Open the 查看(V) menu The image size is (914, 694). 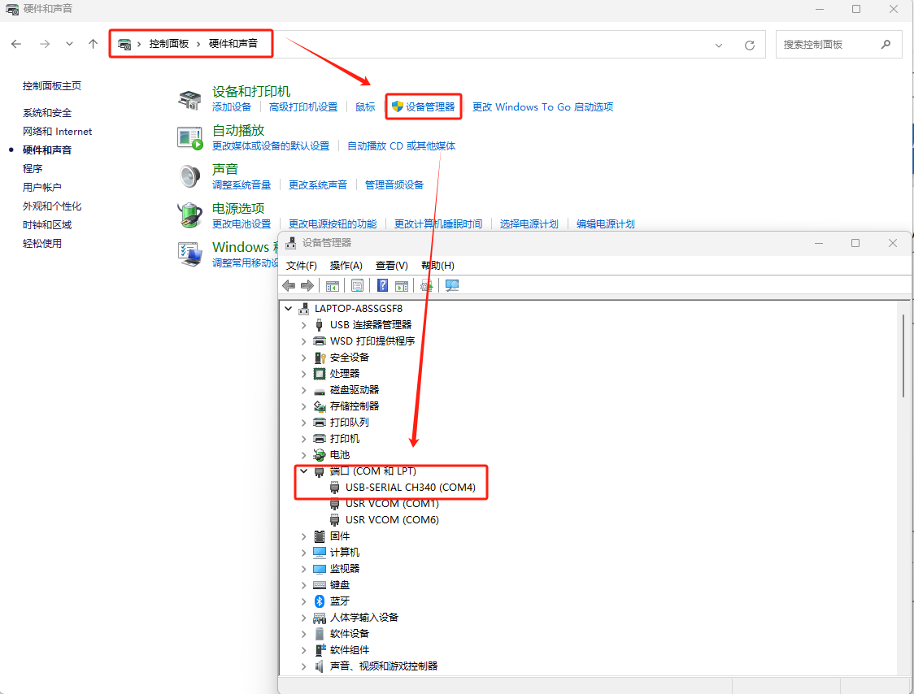click(392, 266)
